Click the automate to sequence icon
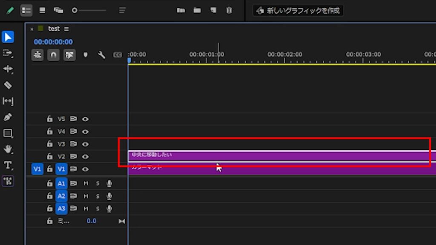The height and width of the screenshot is (245, 436). coord(181,11)
